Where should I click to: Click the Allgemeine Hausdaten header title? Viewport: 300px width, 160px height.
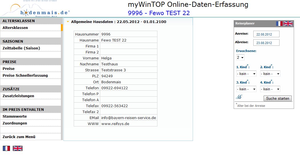coord(119,22)
